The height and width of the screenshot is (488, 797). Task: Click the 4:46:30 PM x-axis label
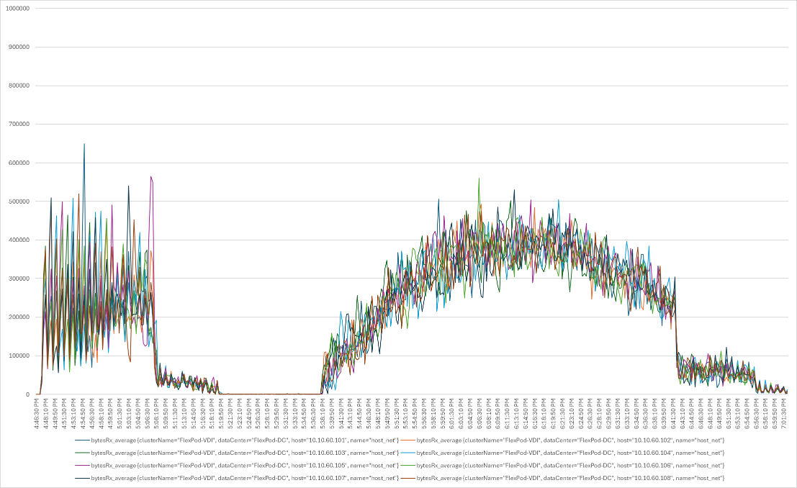37,413
